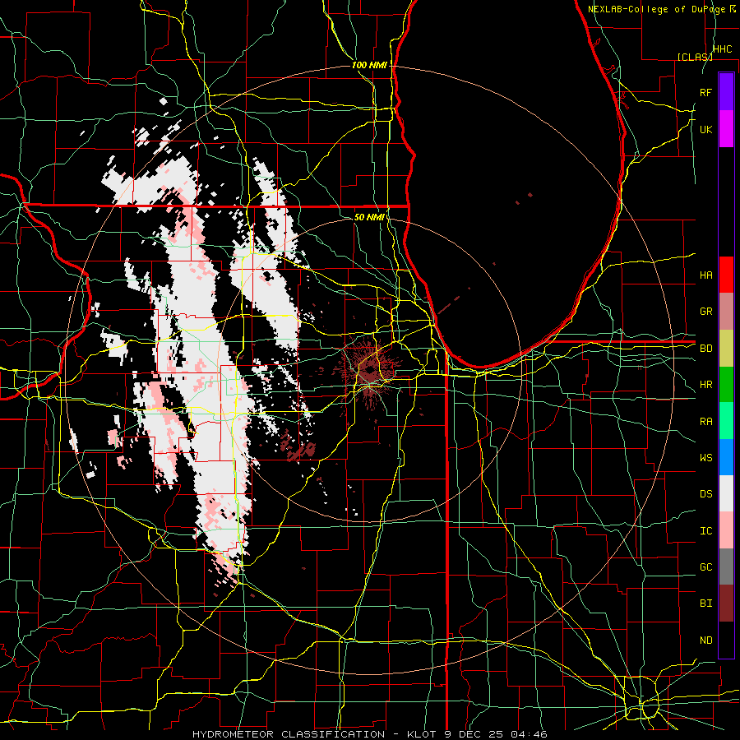Click the BD yellow-olive color swatch

click(726, 348)
